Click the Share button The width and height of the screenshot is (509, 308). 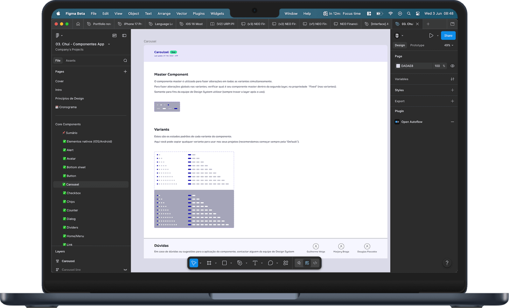click(x=448, y=36)
